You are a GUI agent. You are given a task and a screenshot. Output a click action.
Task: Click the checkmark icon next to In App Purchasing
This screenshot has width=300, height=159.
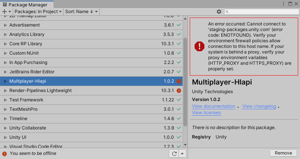(179, 62)
